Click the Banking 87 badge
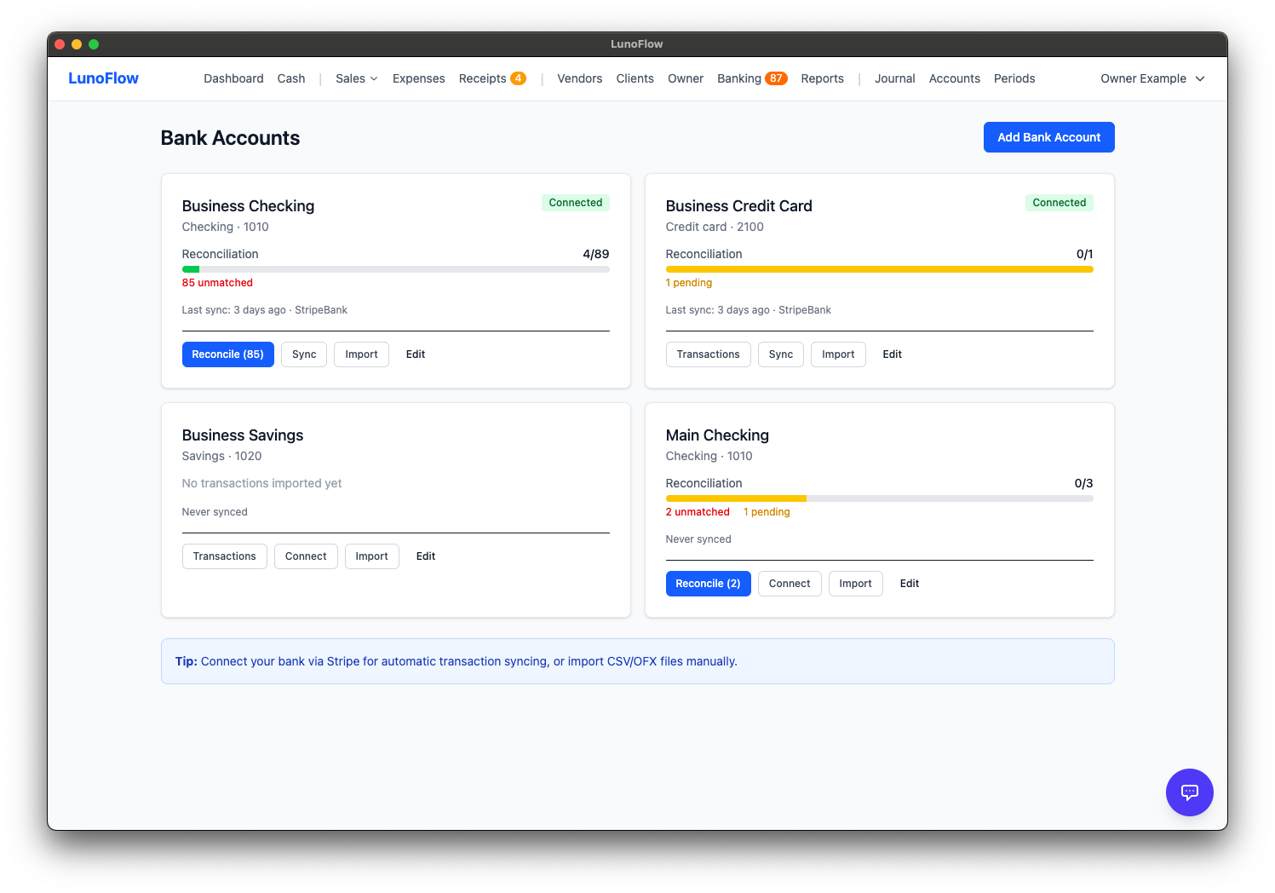The image size is (1275, 893). 776,78
